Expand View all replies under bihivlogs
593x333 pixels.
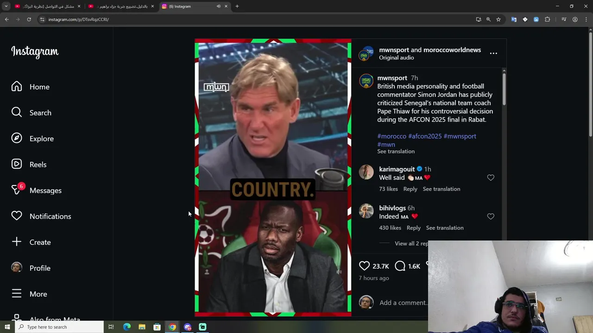[411, 243]
